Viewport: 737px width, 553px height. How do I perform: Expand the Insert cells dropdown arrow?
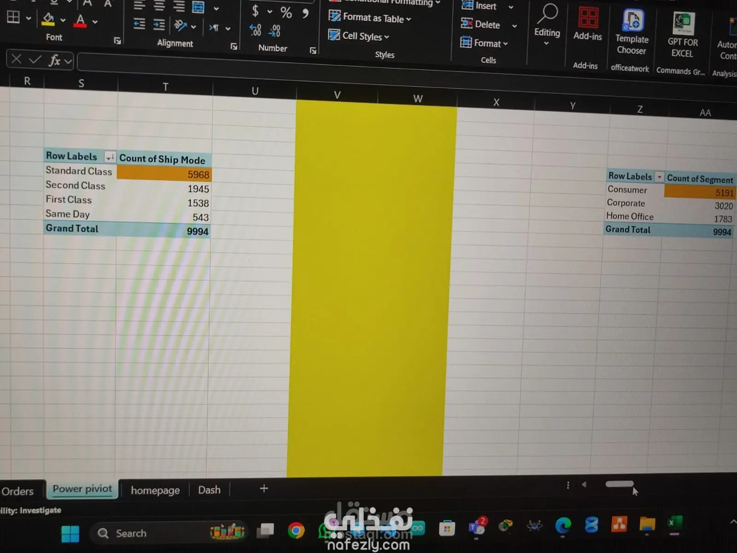pos(511,7)
